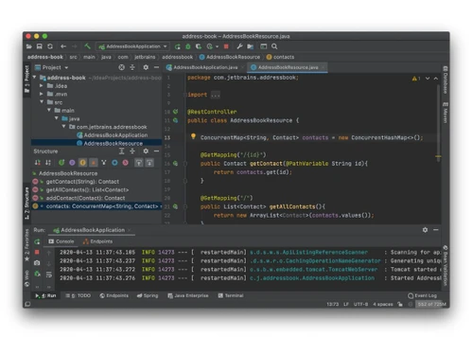Toggle purple Show Properties filter in Structure
The height and width of the screenshot is (355, 473).
(72, 163)
